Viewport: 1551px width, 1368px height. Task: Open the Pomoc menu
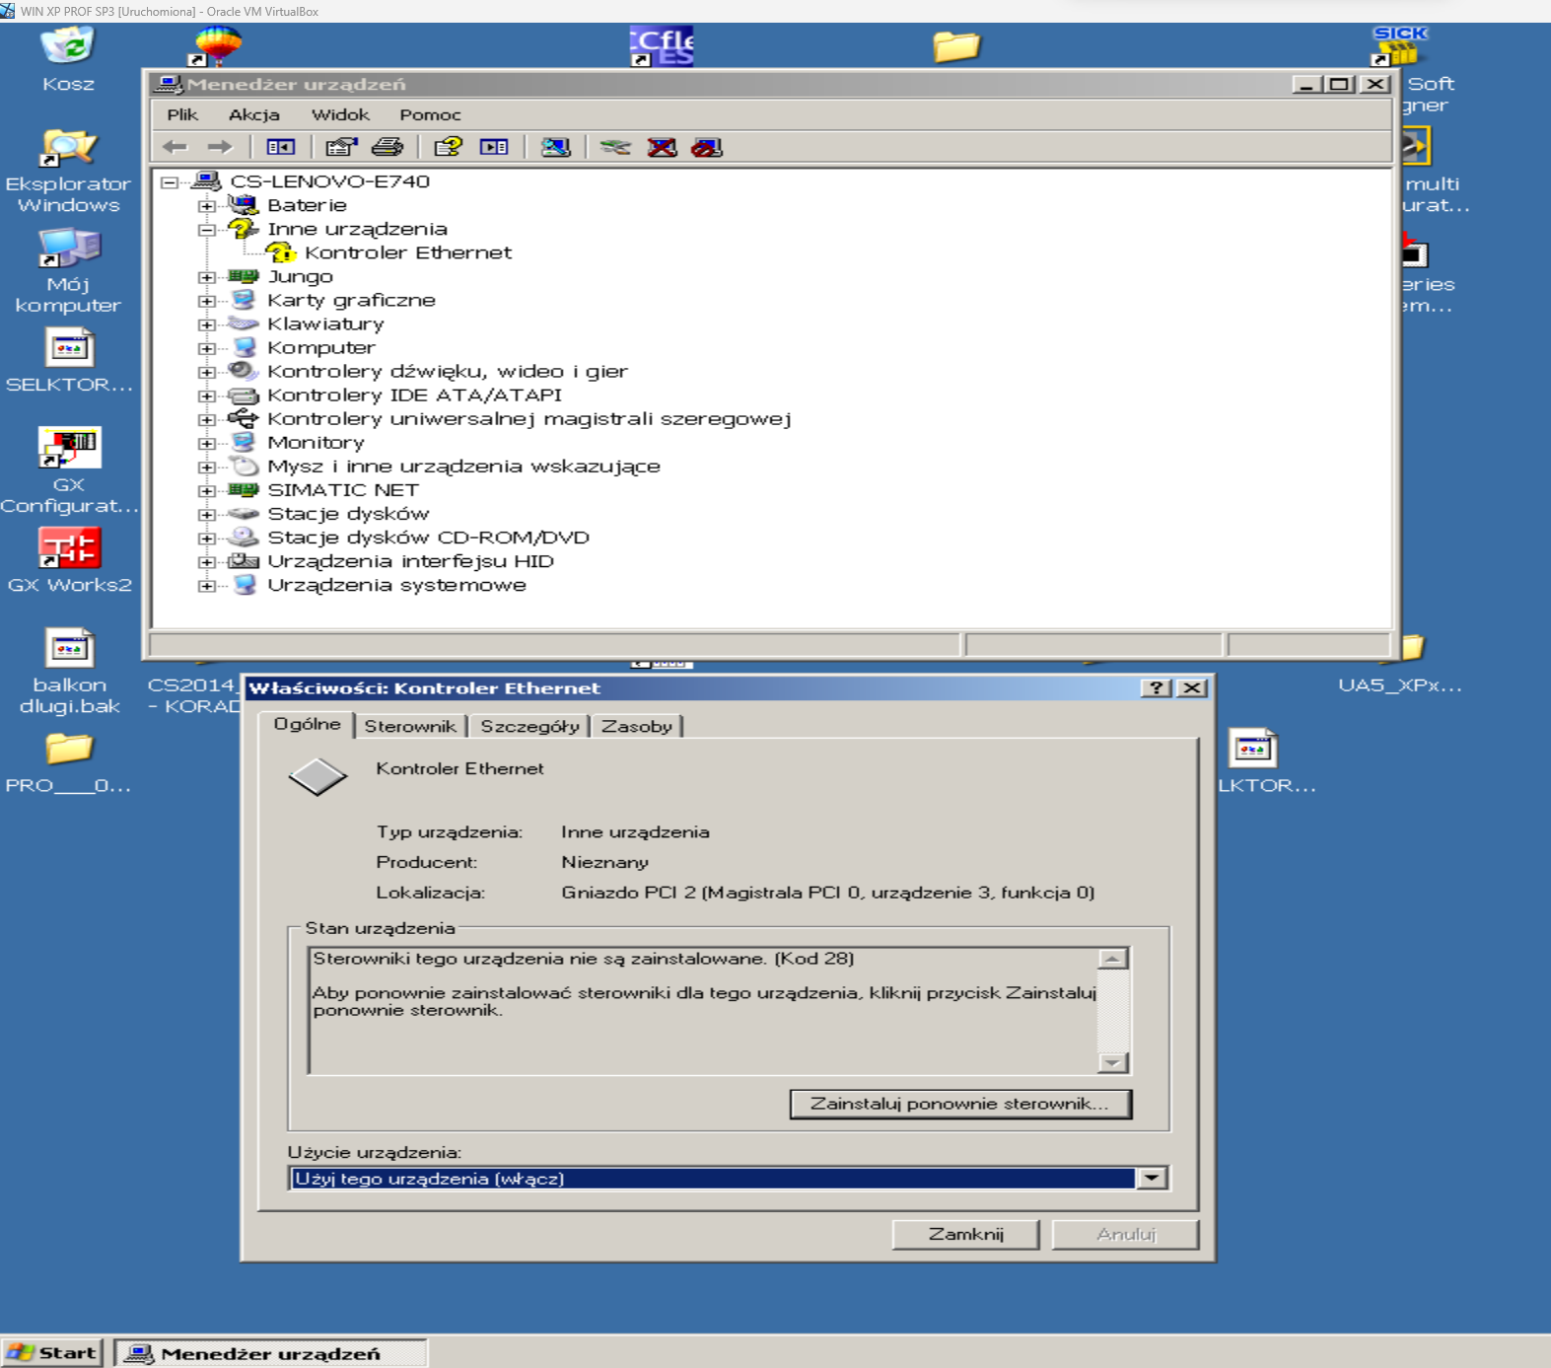pyautogui.click(x=430, y=114)
